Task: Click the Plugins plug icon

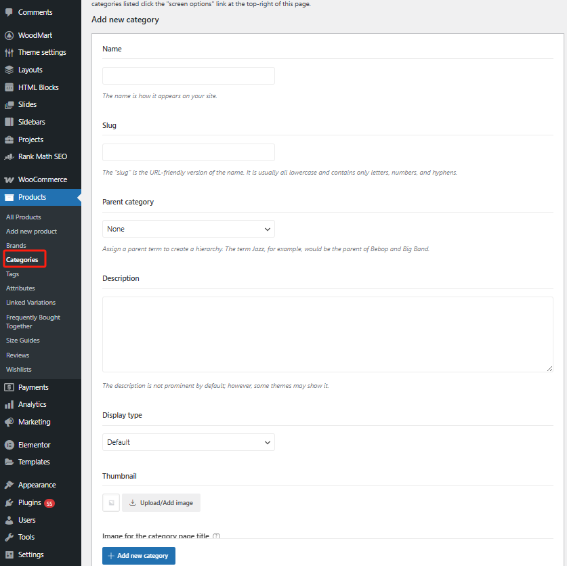Action: tap(9, 503)
